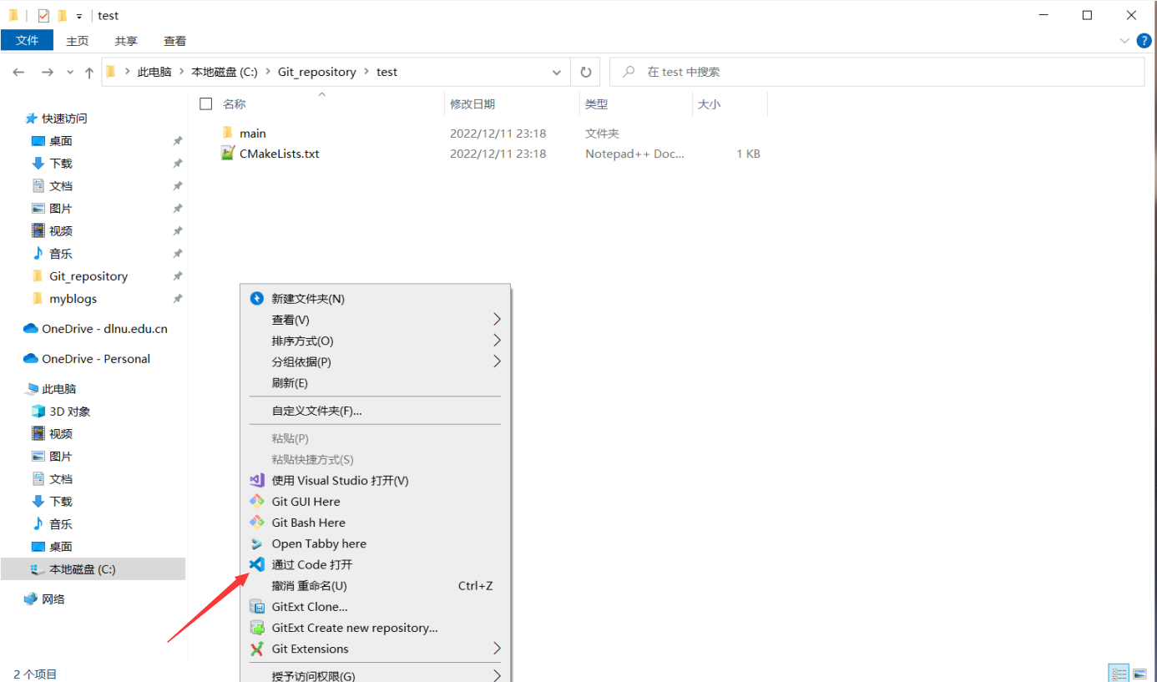This screenshot has width=1157, height=682.
Task: Open the 主页 ribbon tab
Action: [x=78, y=40]
